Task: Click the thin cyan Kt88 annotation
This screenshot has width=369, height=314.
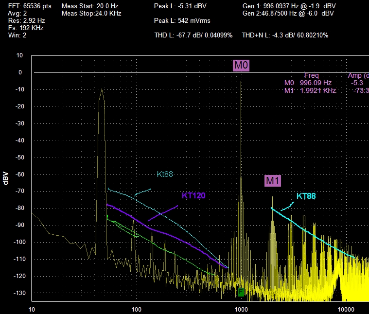Action: pos(165,174)
